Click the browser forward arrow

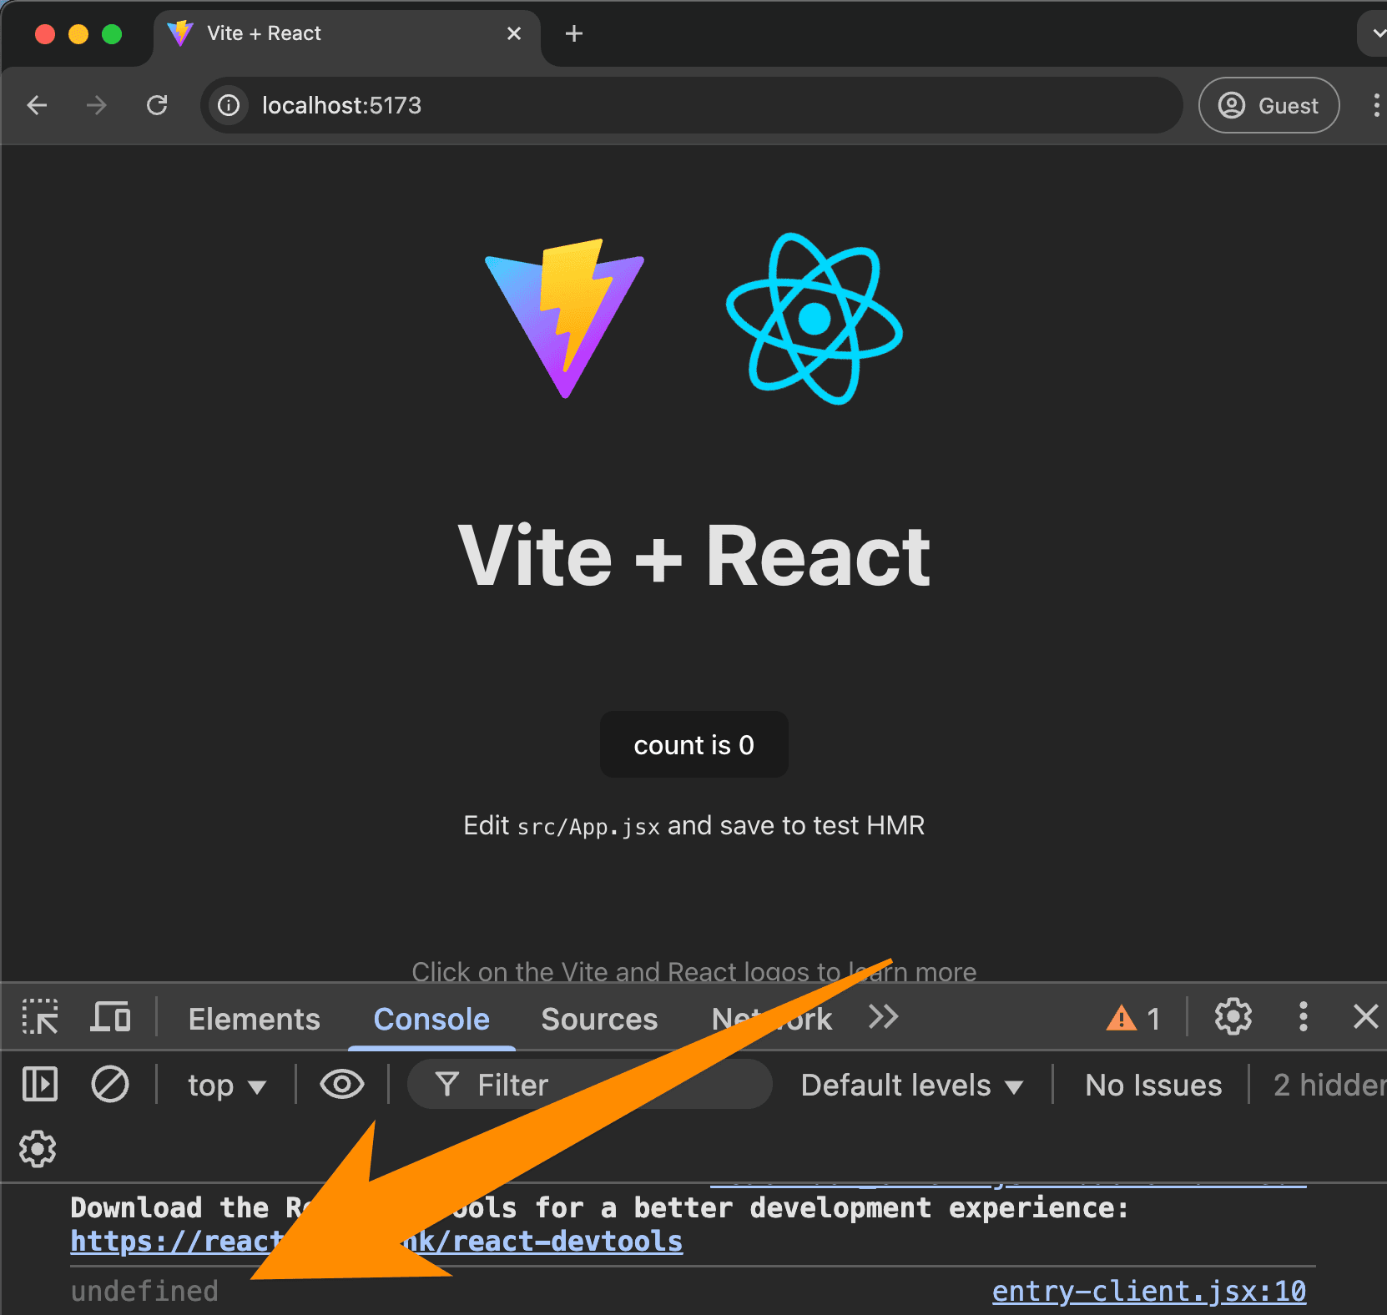97,105
